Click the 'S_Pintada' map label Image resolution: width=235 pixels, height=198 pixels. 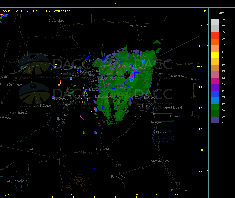coord(70,75)
